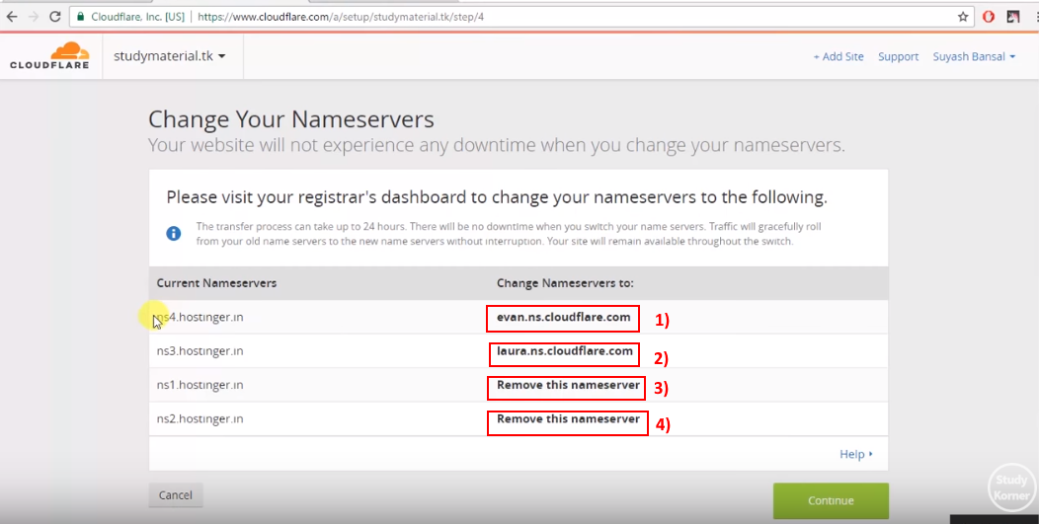Reload the page with the refresh icon
Screen dimensions: 1039x524
[55, 17]
